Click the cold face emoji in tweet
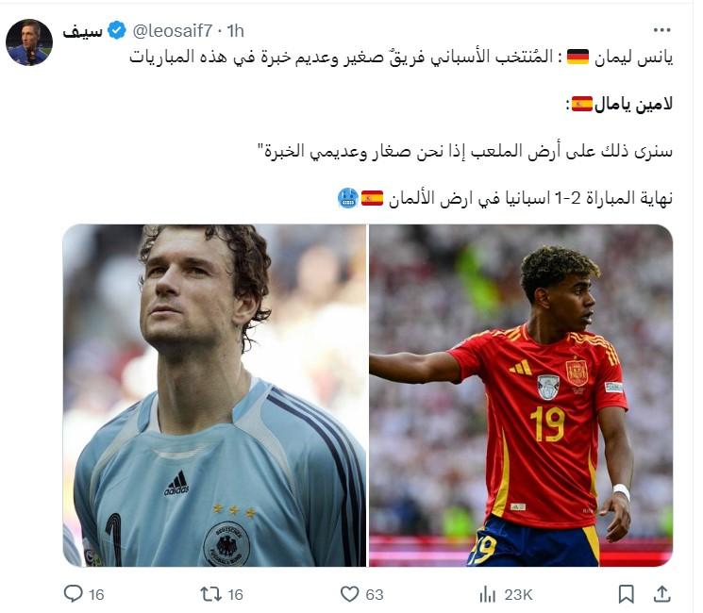 tap(348, 198)
